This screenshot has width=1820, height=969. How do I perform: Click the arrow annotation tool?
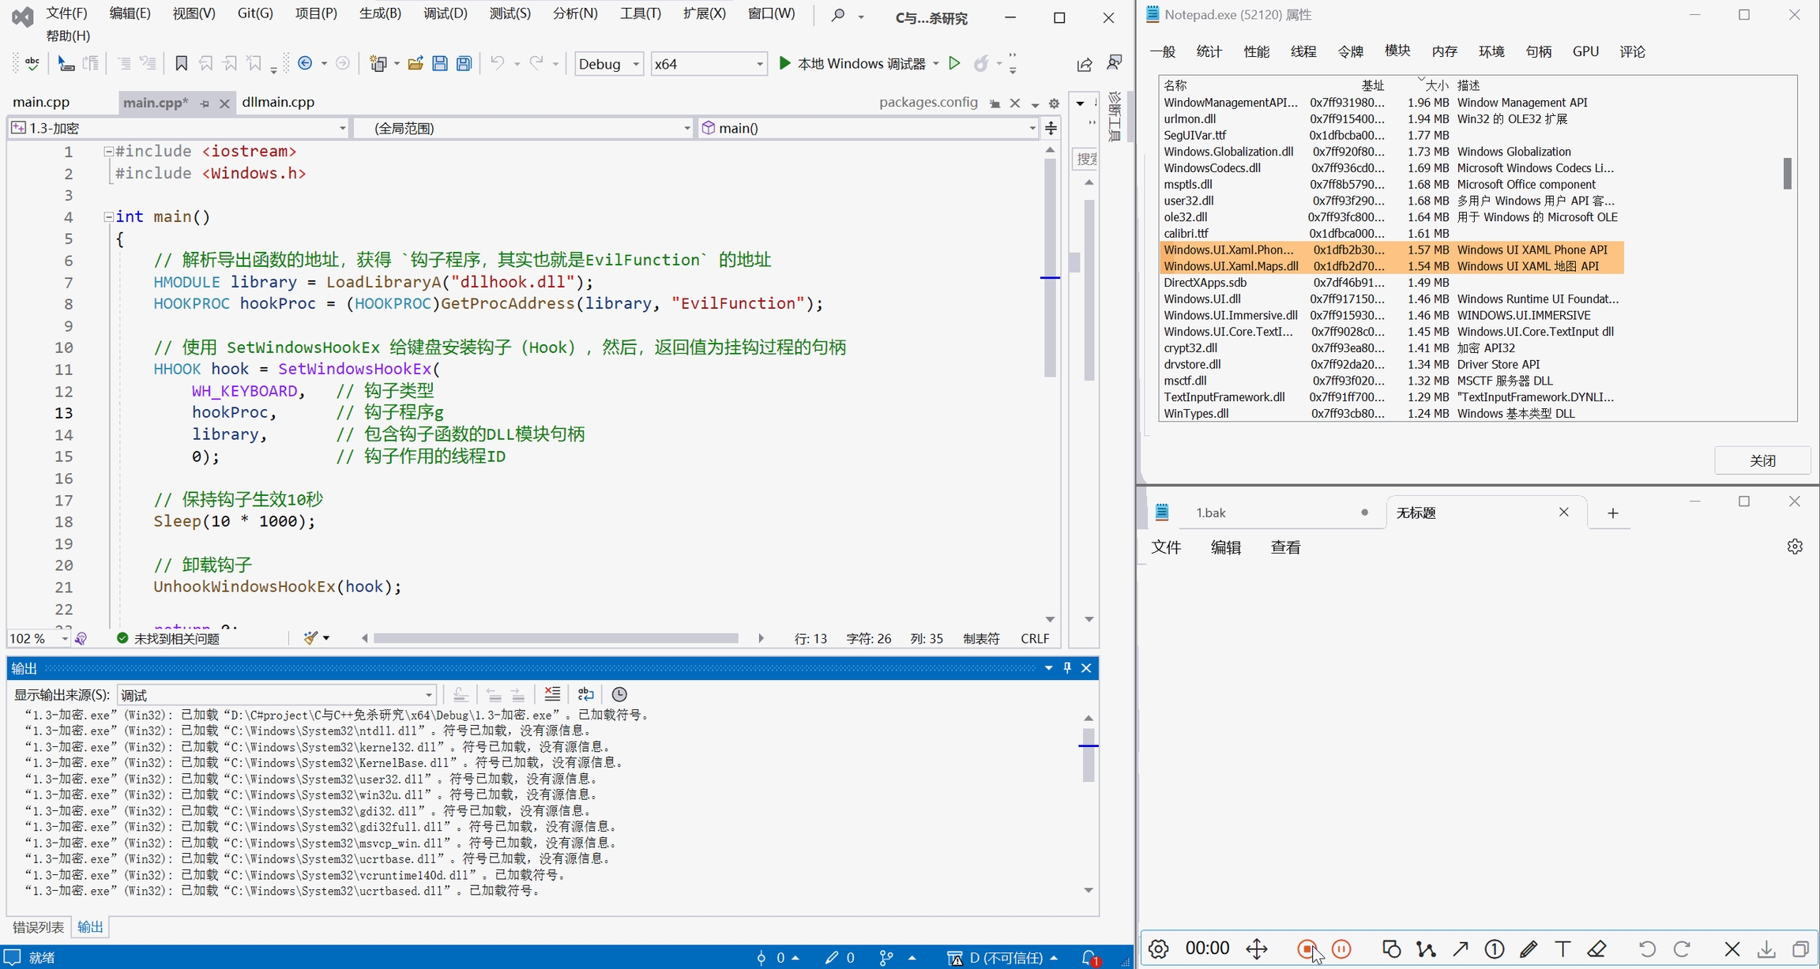(x=1460, y=948)
